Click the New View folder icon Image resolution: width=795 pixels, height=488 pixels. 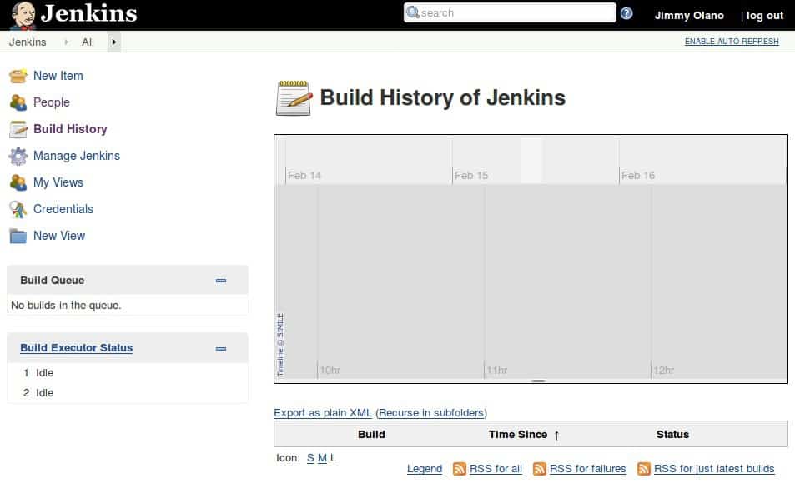click(18, 236)
